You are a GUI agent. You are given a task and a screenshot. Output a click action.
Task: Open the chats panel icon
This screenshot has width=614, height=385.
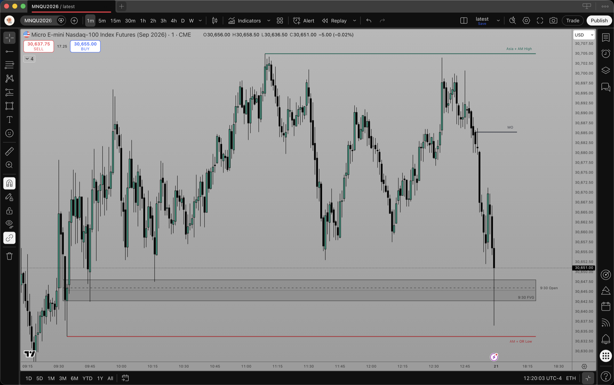point(606,87)
